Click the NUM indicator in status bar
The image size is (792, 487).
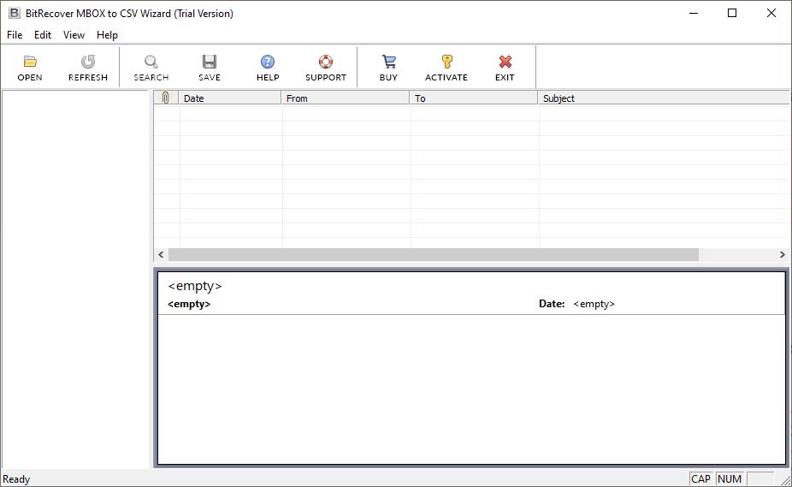(x=730, y=479)
